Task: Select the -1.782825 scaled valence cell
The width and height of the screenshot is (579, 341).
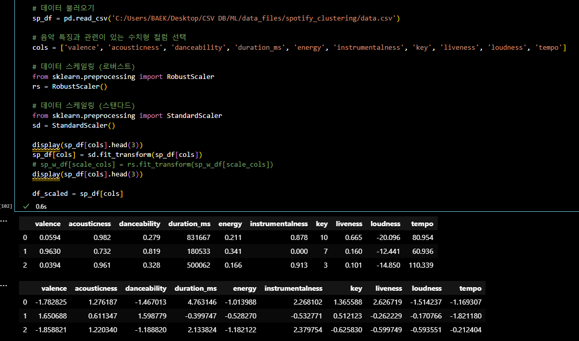Action: coord(51,303)
